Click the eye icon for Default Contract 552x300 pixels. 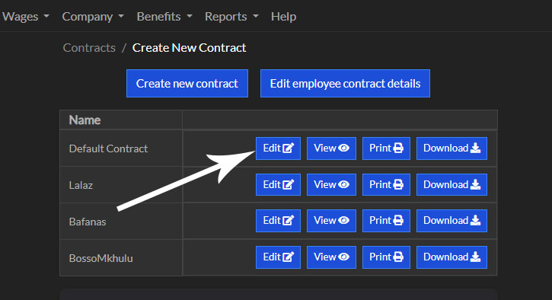343,148
